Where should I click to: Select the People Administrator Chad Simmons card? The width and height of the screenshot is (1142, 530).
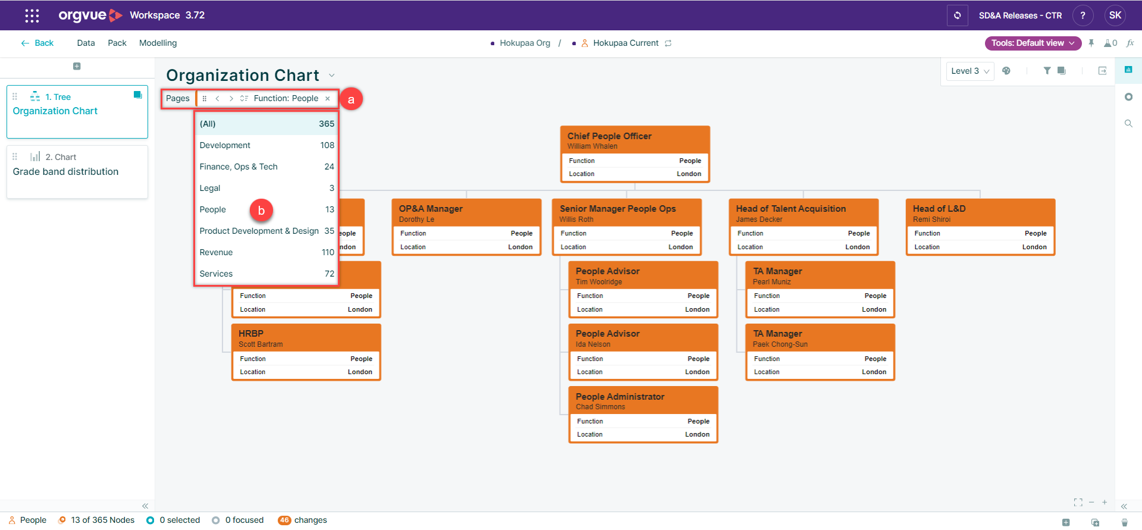pyautogui.click(x=643, y=415)
